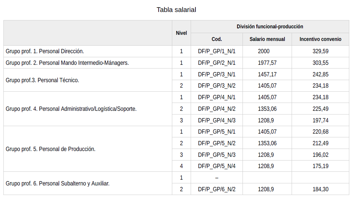Select the 'Personal de Producción' group cell

click(50, 149)
